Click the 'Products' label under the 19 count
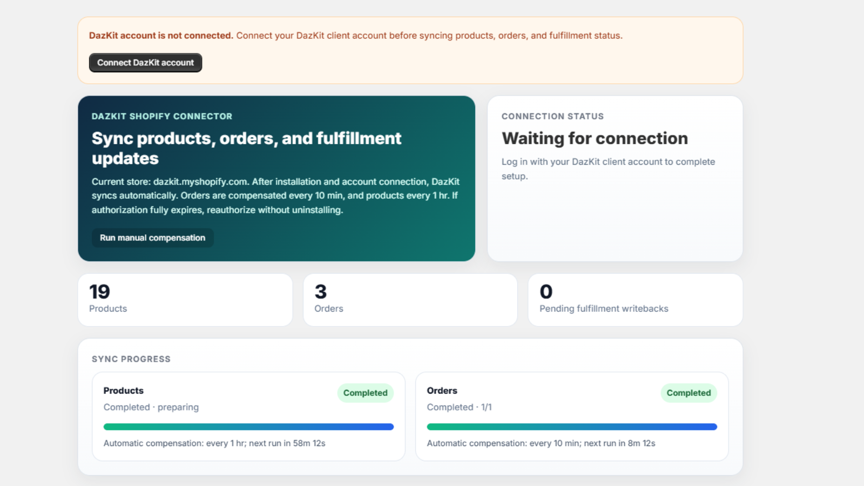864x486 pixels. click(x=108, y=308)
